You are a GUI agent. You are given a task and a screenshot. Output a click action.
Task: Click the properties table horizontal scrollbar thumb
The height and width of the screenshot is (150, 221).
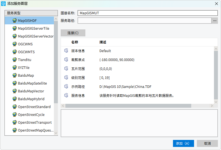point(128,106)
